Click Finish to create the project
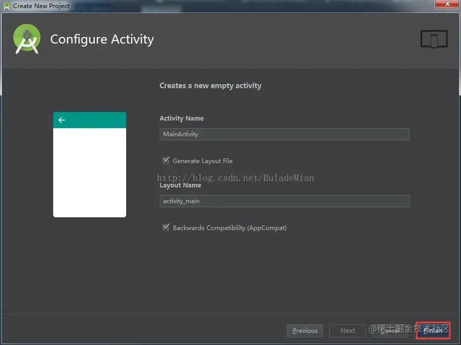This screenshot has height=345, width=461. pos(433,331)
